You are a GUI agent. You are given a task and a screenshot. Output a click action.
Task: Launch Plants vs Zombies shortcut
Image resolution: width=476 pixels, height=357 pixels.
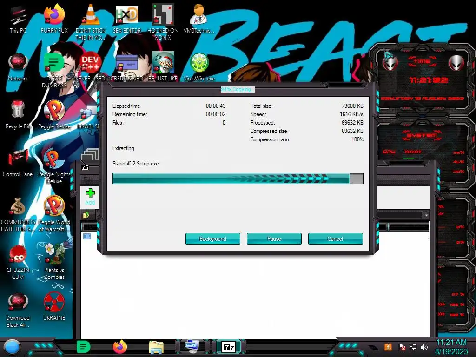54,262
